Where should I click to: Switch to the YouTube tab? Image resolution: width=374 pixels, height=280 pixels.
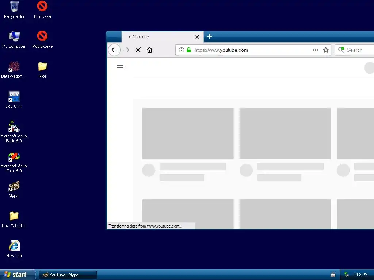(x=163, y=37)
